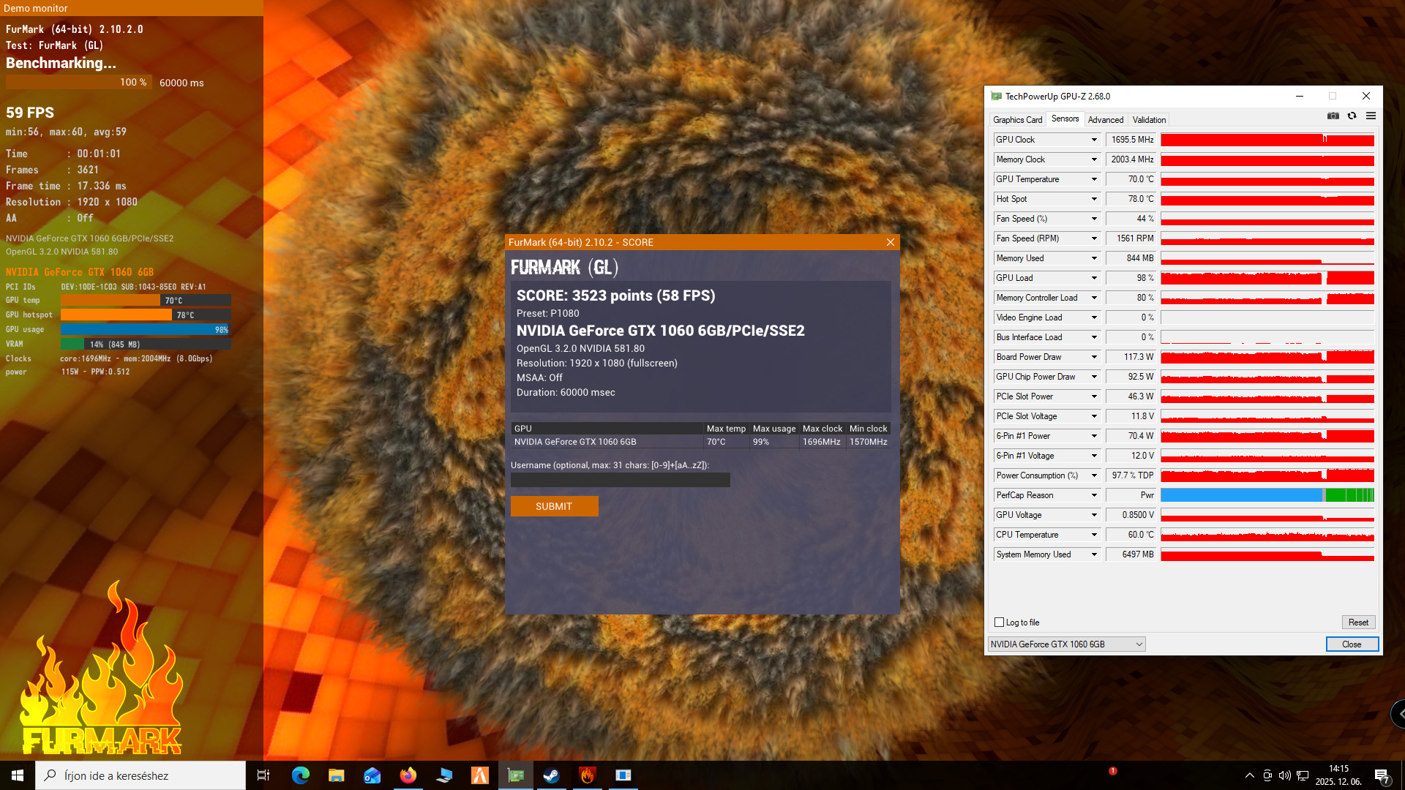Click the GPU-Z screenshot camera icon

[1333, 116]
